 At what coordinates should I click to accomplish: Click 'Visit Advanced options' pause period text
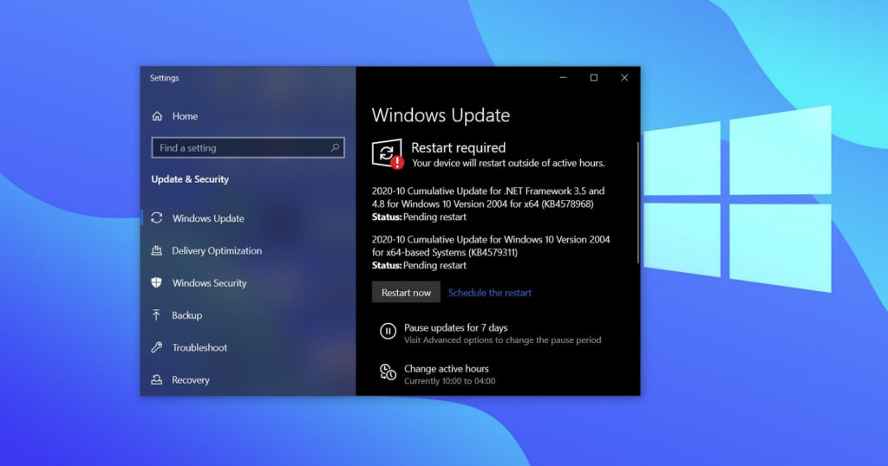[502, 340]
